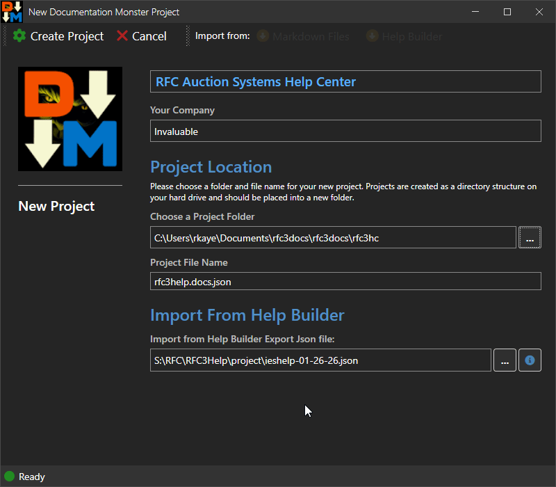The height and width of the screenshot is (487, 556).
Task: Click the Documentation Monster logo image
Action: pyautogui.click(x=70, y=119)
